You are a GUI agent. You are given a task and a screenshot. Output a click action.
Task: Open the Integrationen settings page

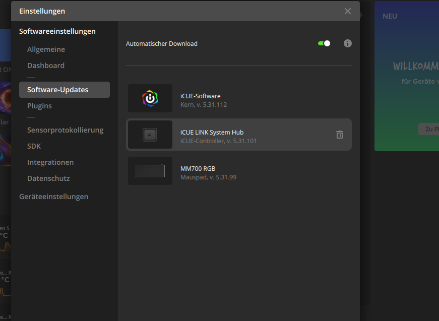[x=50, y=162]
